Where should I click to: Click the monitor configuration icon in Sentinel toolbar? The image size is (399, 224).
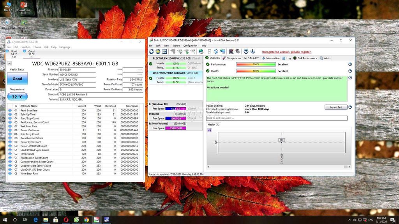pyautogui.click(x=231, y=51)
